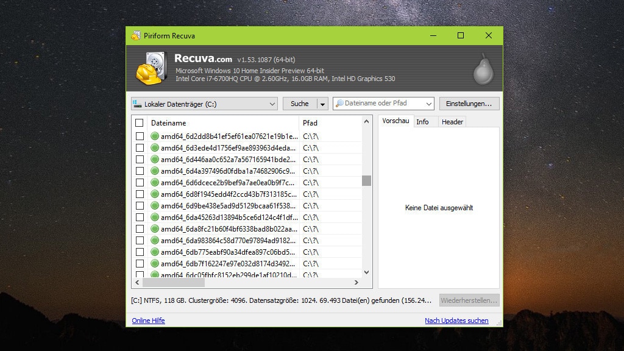Screen dimensions: 624x351
Task: Start a scan with the Suche button
Action: pos(300,104)
